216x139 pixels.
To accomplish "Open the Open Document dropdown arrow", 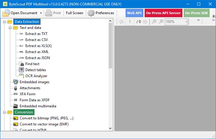I will 41,13.
